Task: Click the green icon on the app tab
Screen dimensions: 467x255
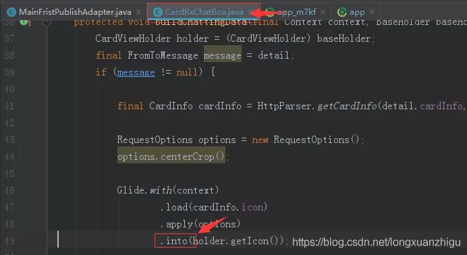Action: pyautogui.click(x=342, y=12)
